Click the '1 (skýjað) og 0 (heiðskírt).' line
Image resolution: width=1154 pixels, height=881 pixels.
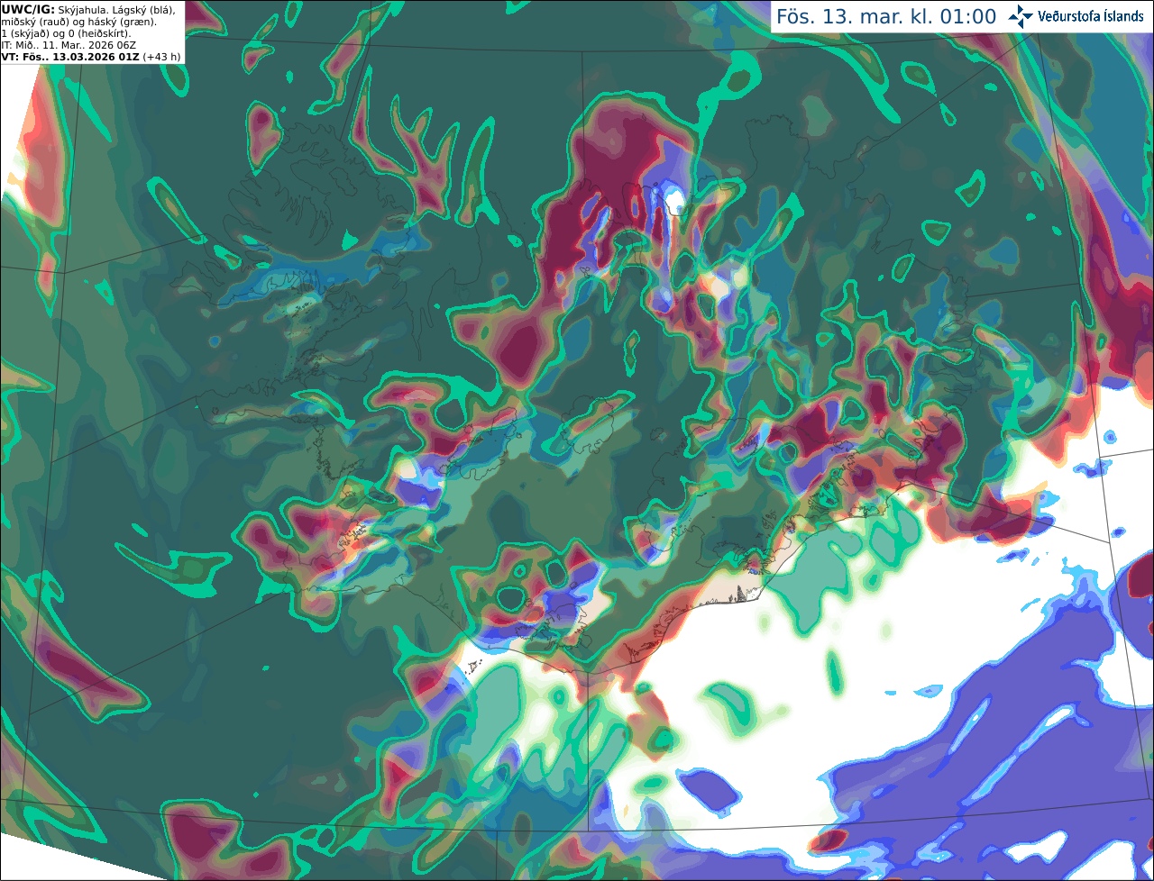coord(66,32)
